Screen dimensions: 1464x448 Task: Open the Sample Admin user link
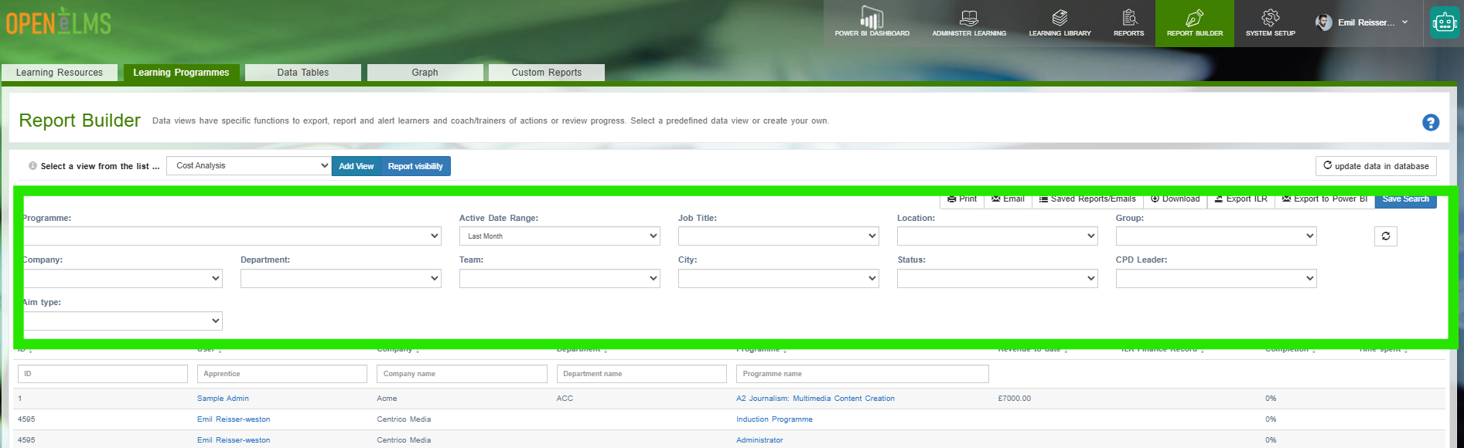coord(223,399)
